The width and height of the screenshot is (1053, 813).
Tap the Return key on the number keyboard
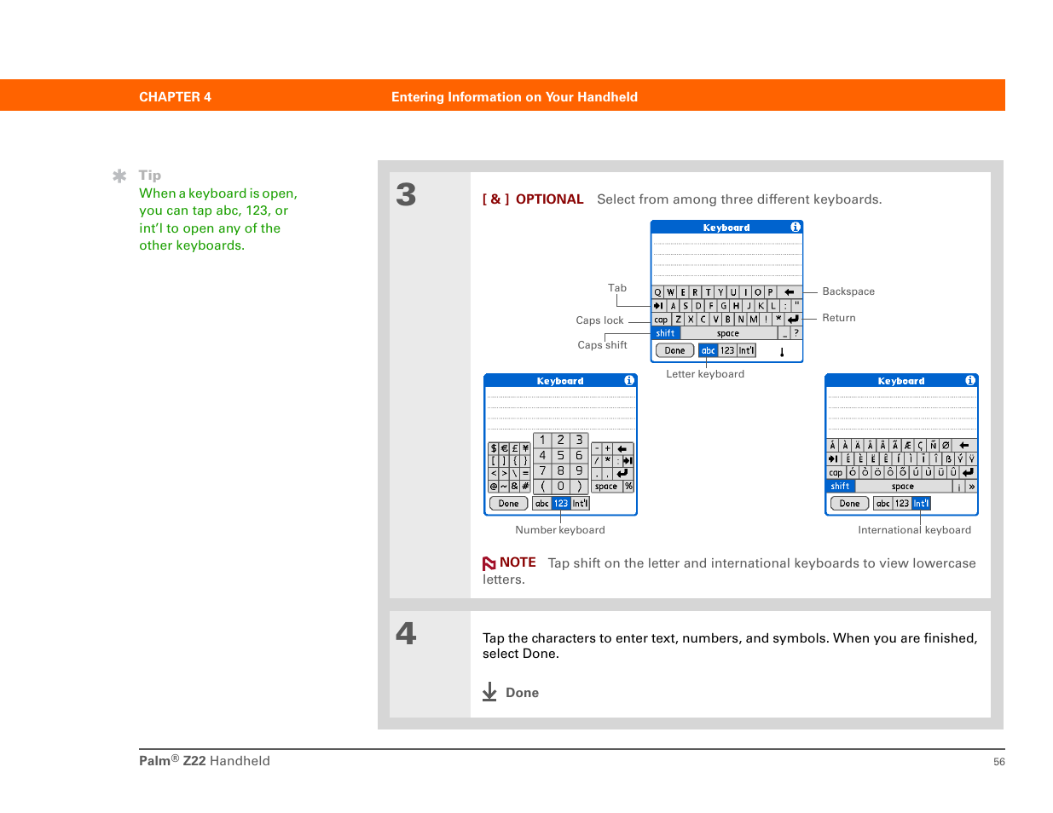[x=623, y=473]
